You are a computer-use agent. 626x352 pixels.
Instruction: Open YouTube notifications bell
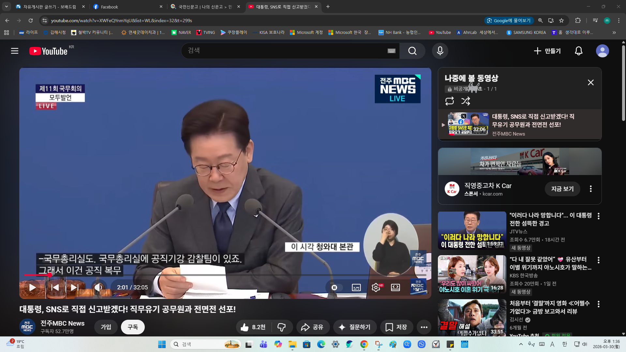pyautogui.click(x=578, y=51)
